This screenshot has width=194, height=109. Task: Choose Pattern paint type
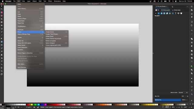[170, 13]
